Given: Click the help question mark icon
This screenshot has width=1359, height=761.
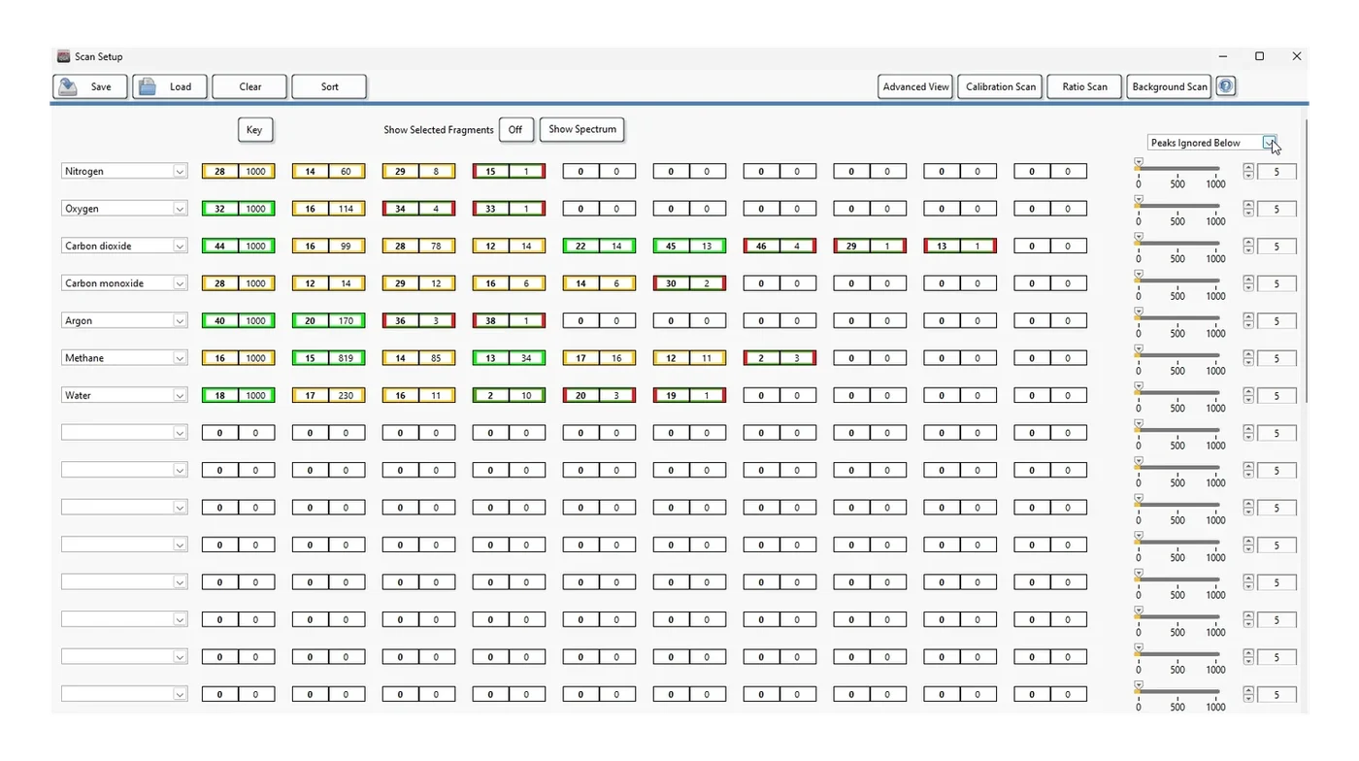Looking at the screenshot, I should pos(1226,86).
